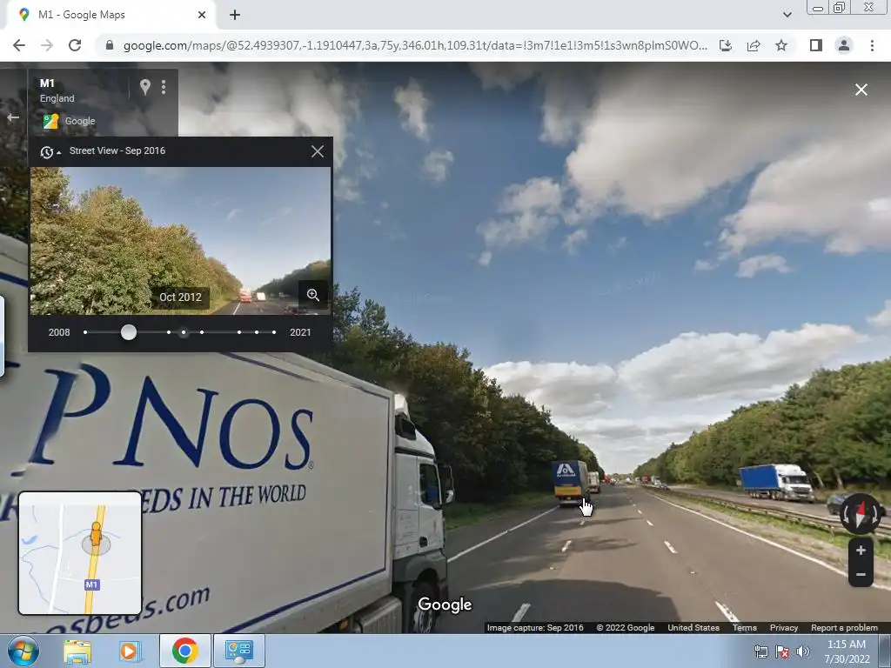This screenshot has width=891, height=668.
Task: Click the Image capture: Sep 2016 text
Action: click(x=535, y=628)
